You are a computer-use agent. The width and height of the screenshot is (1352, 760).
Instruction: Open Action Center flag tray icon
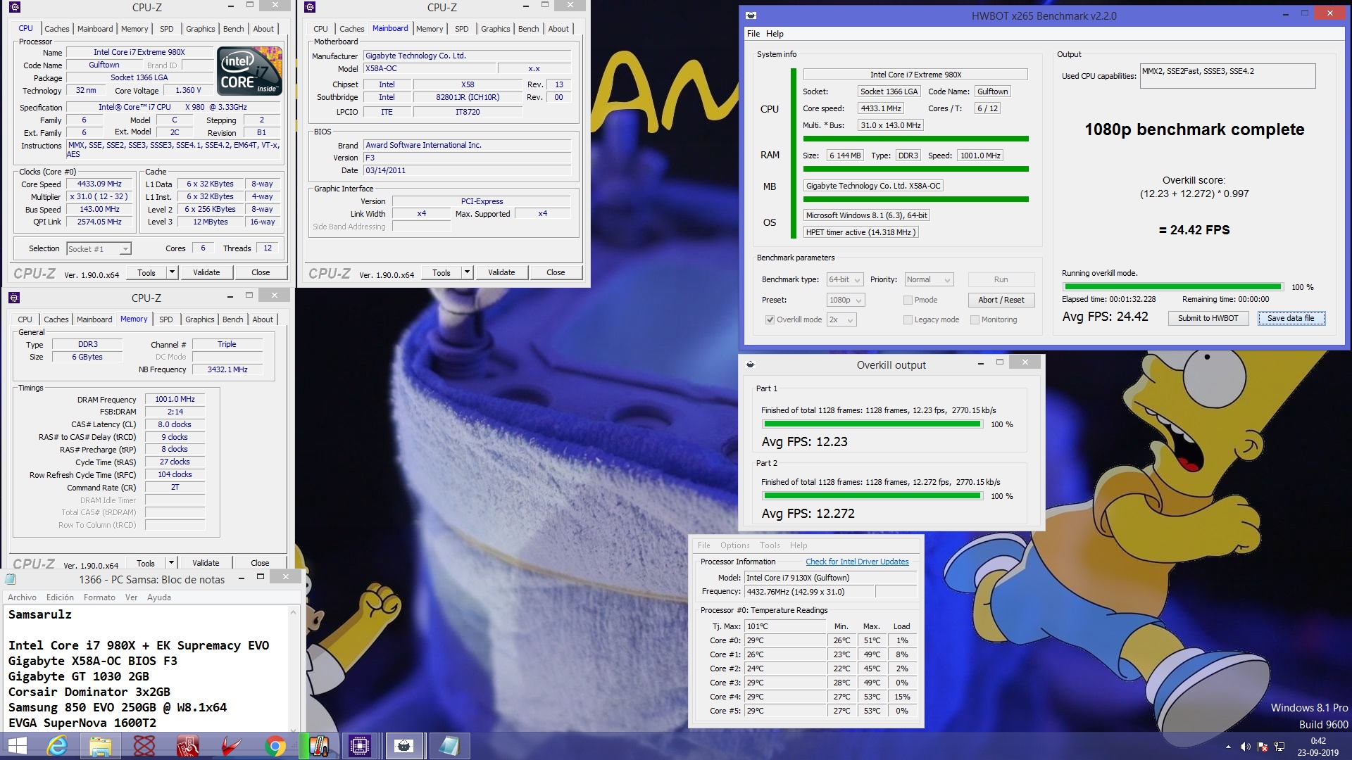tap(1263, 747)
